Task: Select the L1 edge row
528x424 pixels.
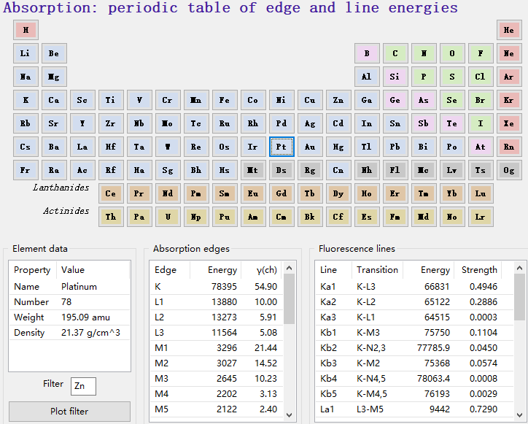Action: tap(216, 301)
